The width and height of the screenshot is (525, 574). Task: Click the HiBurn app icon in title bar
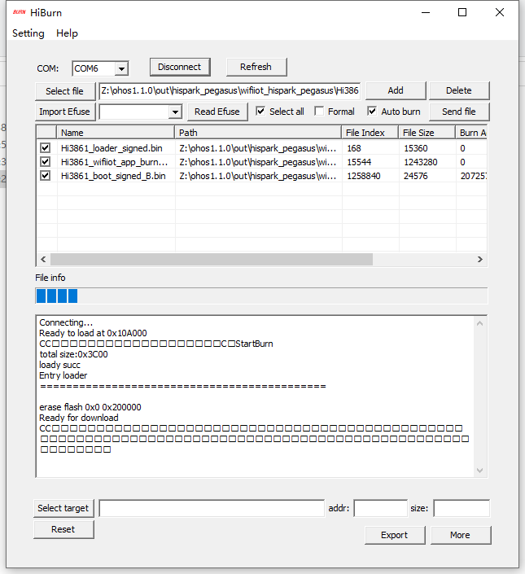pyautogui.click(x=19, y=12)
